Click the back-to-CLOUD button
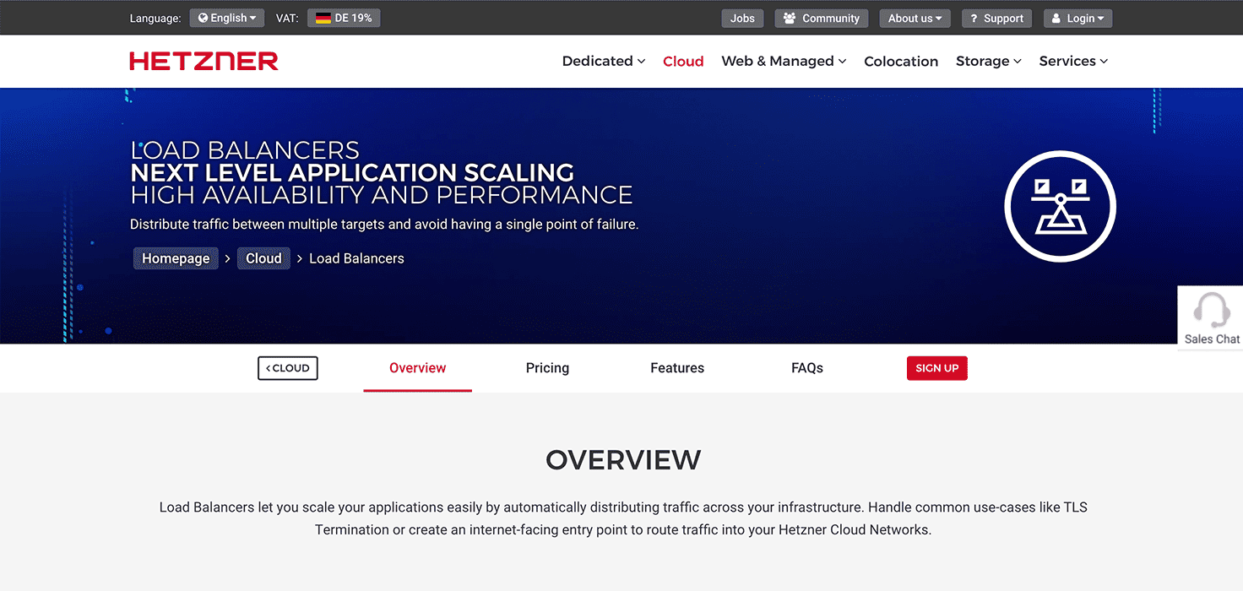The width and height of the screenshot is (1243, 591). click(287, 368)
